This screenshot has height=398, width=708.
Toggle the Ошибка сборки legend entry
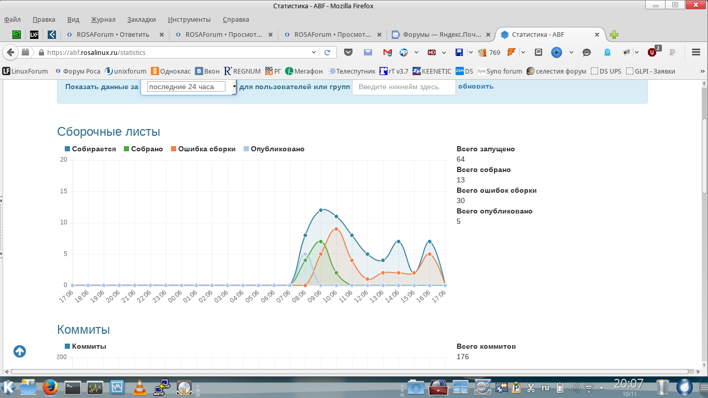[x=203, y=149]
